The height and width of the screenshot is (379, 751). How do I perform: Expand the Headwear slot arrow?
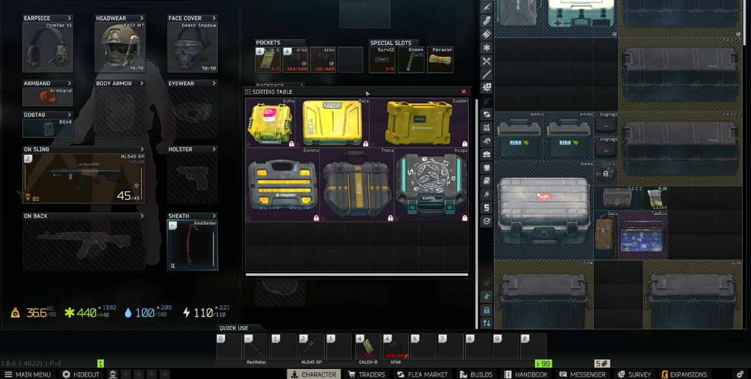[142, 18]
